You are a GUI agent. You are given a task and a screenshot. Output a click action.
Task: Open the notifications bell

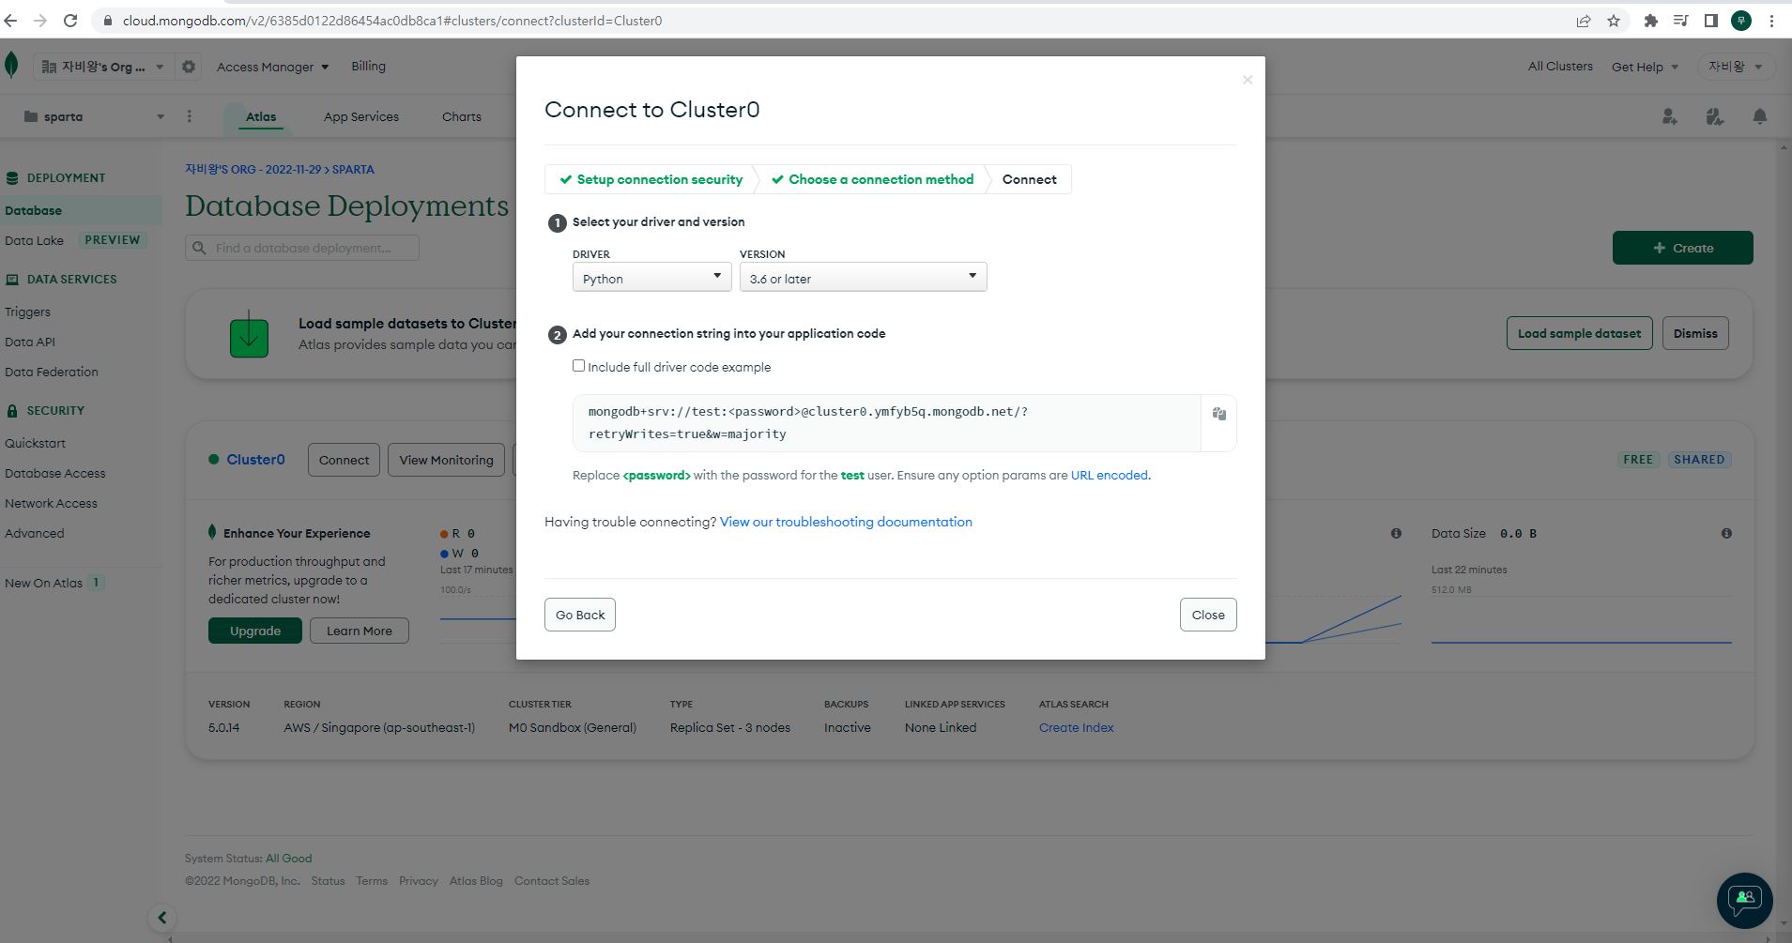click(x=1760, y=116)
